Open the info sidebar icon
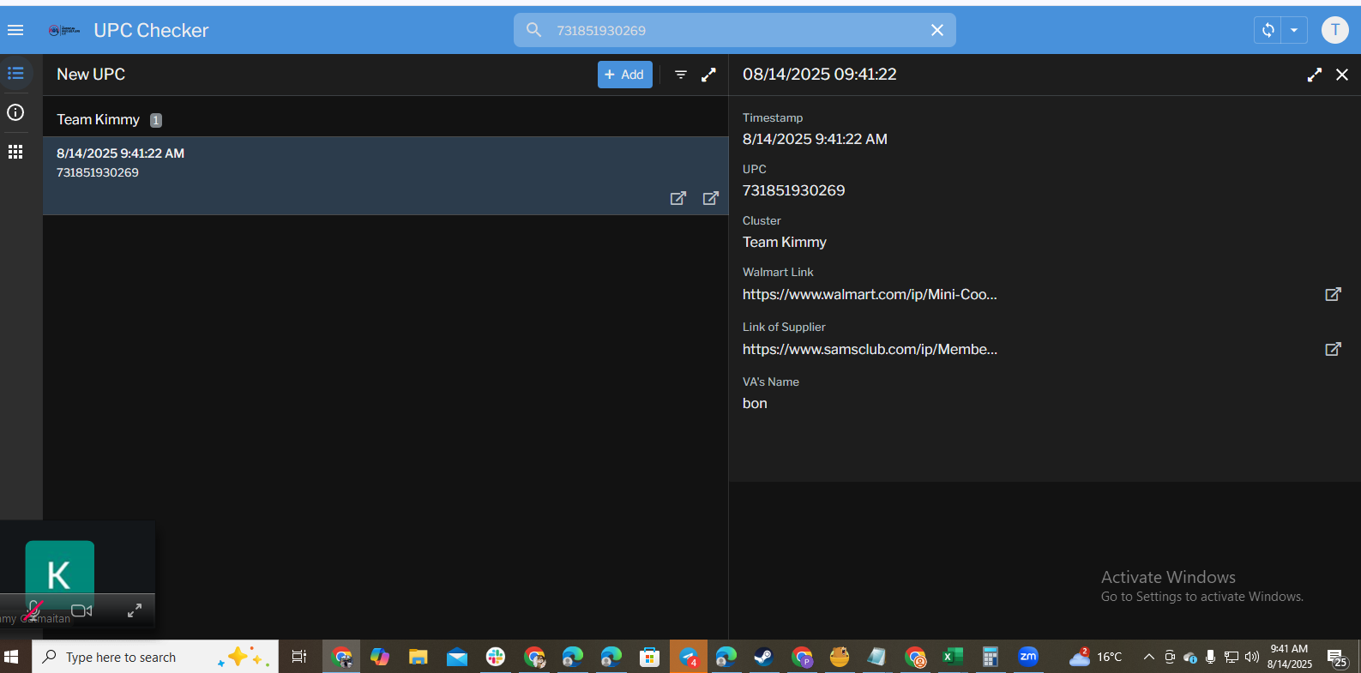Image resolution: width=1361 pixels, height=673 pixels. (15, 112)
